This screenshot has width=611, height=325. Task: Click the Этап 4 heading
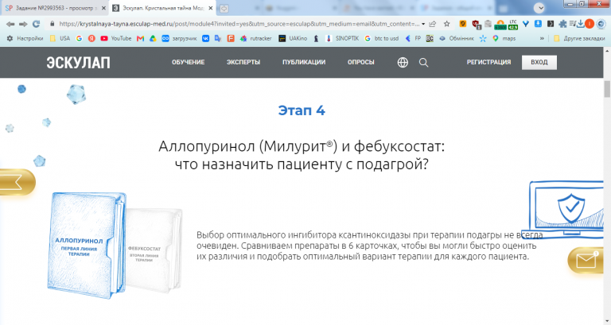(x=302, y=110)
